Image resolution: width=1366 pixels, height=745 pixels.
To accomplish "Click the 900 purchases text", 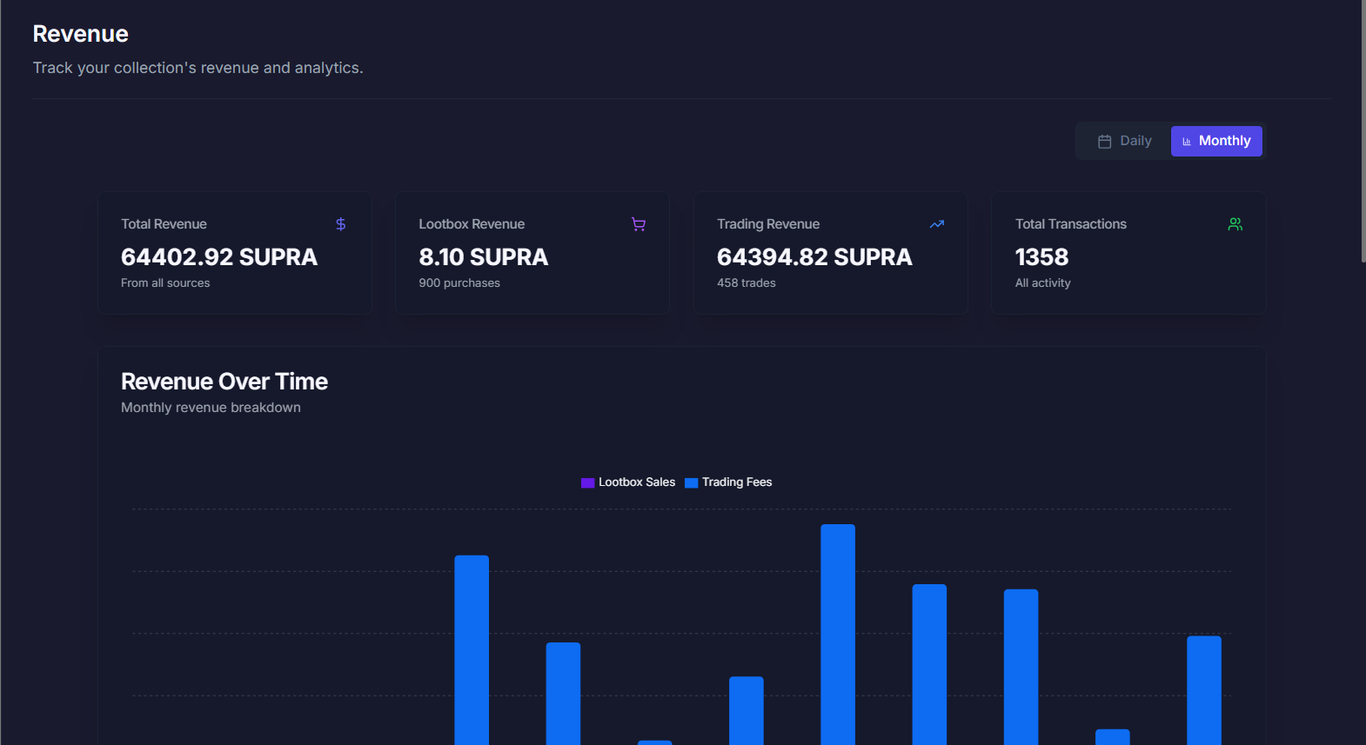I will click(x=459, y=283).
